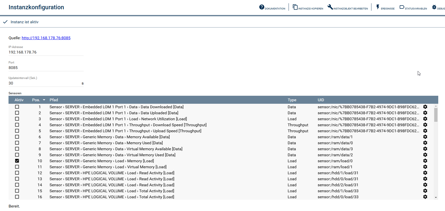Screen dimensions: 445x211
Task: Open gear settings for Memory [Load] row
Action: (425, 161)
